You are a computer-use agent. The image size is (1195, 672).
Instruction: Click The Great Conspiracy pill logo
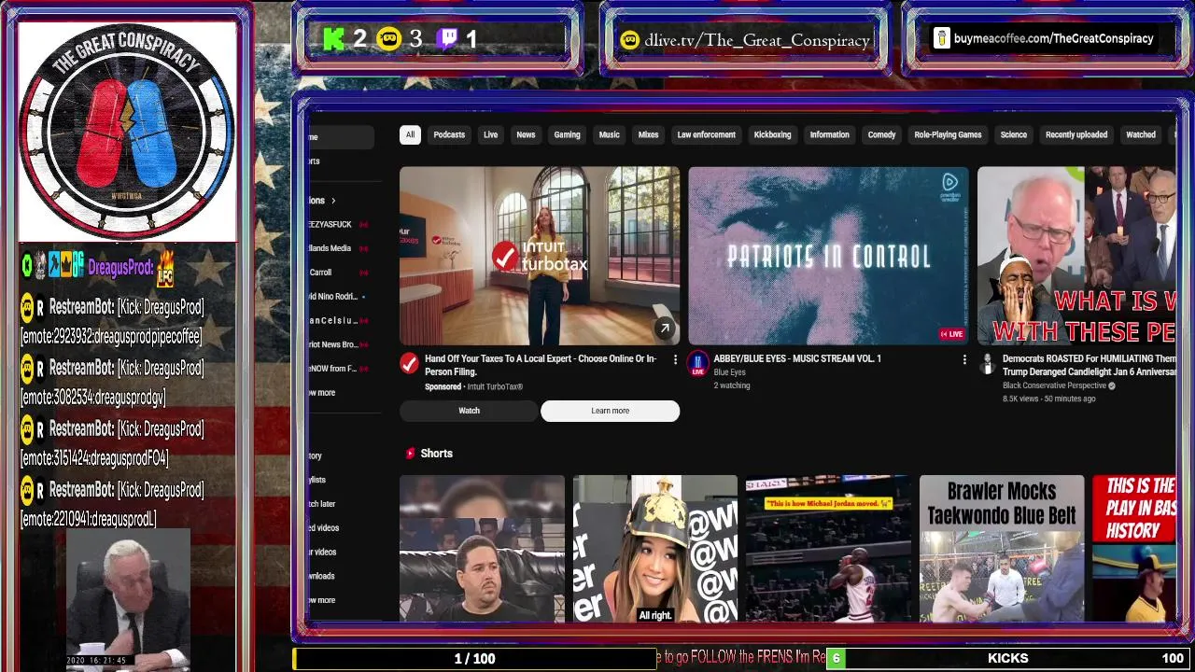point(127,131)
